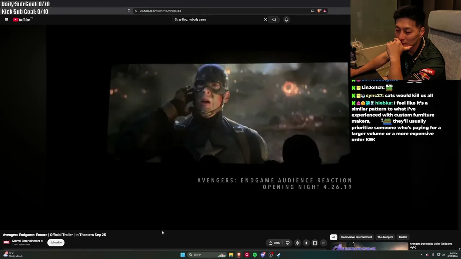Share the video via arrow icon
Image resolution: width=461 pixels, height=259 pixels.
click(x=297, y=243)
